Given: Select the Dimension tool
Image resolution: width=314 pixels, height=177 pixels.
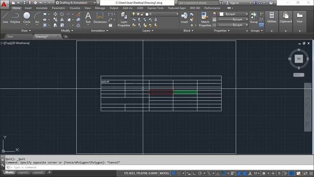Looking at the screenshot, I should point(100,18).
